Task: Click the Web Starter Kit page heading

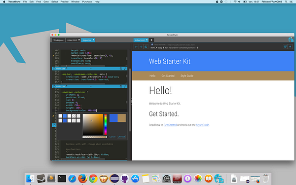Action: coord(170,61)
